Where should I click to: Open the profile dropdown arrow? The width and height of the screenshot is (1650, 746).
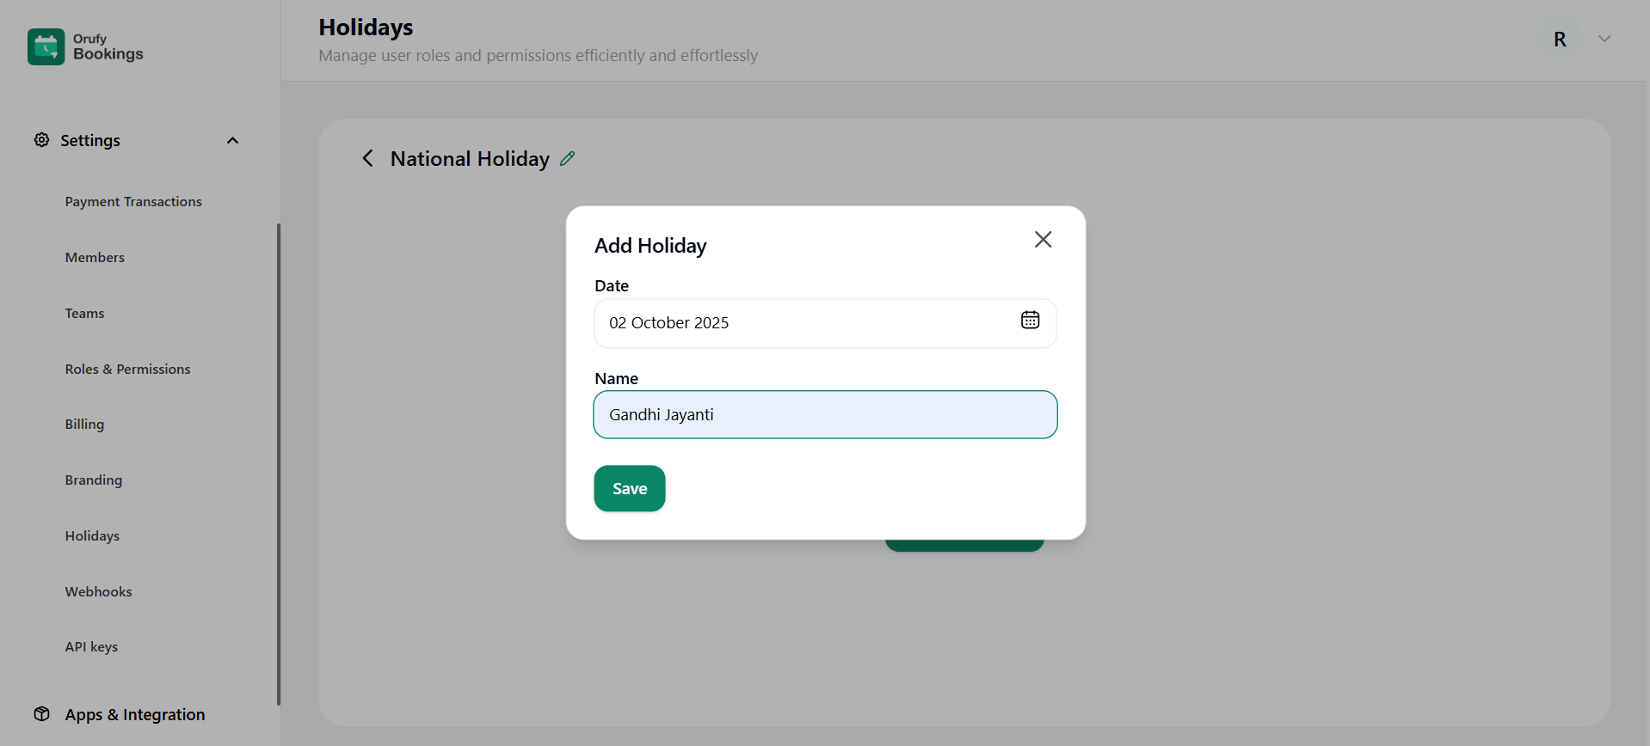click(1604, 40)
